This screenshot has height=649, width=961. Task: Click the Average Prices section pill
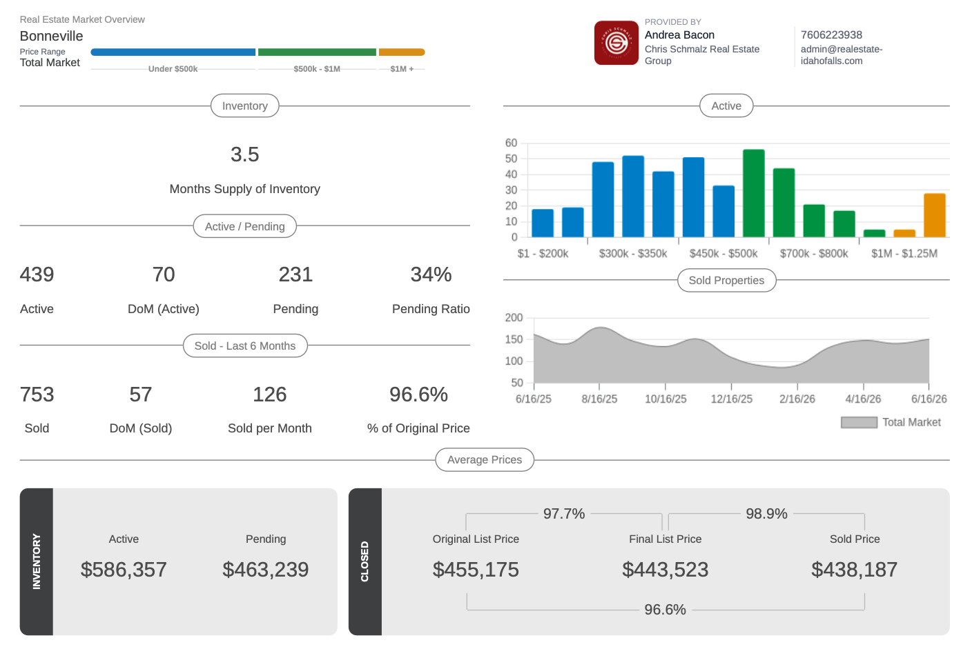[x=485, y=459]
